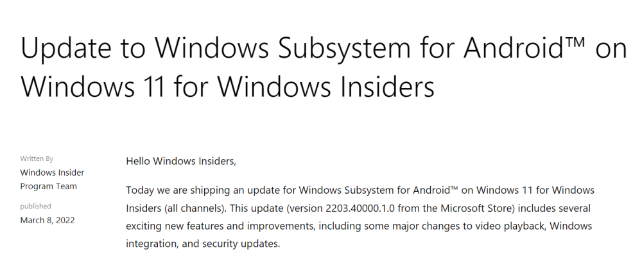Click the "Written By" label
The image size is (642, 263).
[x=37, y=158]
